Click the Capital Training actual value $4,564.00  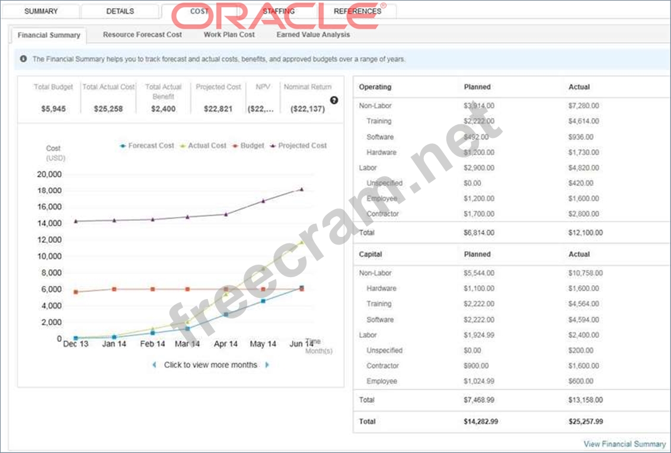[x=584, y=304]
